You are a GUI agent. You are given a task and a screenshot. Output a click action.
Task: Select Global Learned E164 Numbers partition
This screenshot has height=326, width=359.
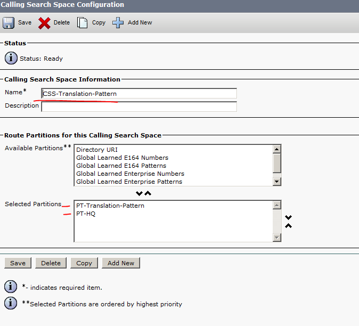(174, 158)
